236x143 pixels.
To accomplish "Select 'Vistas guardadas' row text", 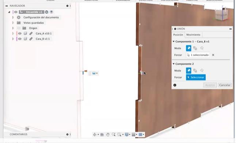I will [34, 23].
